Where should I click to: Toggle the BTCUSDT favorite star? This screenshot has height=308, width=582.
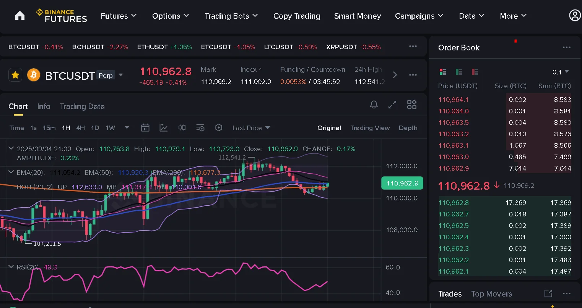[15, 75]
